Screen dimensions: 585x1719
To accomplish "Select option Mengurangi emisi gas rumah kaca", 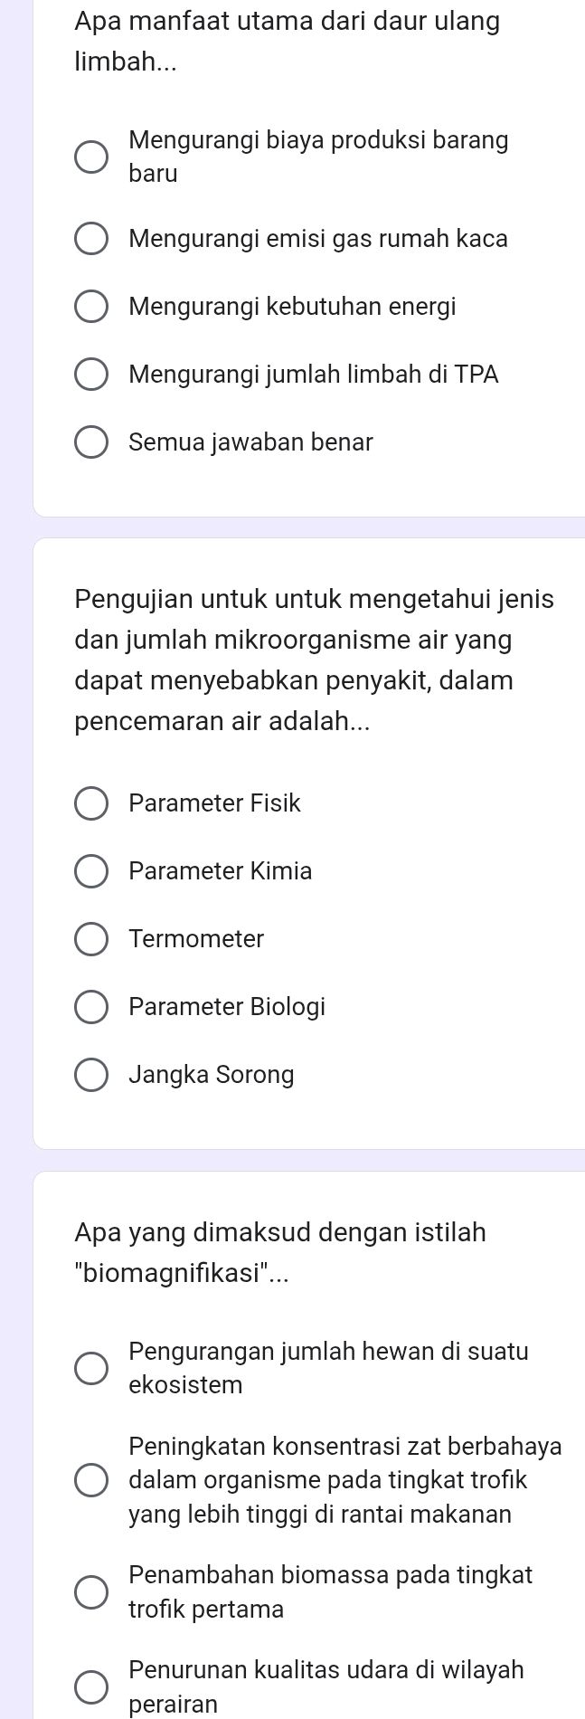I will [91, 239].
